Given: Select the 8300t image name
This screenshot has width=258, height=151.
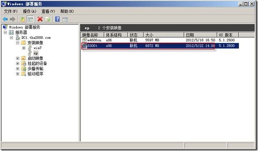Looking at the screenshot, I should [92, 46].
